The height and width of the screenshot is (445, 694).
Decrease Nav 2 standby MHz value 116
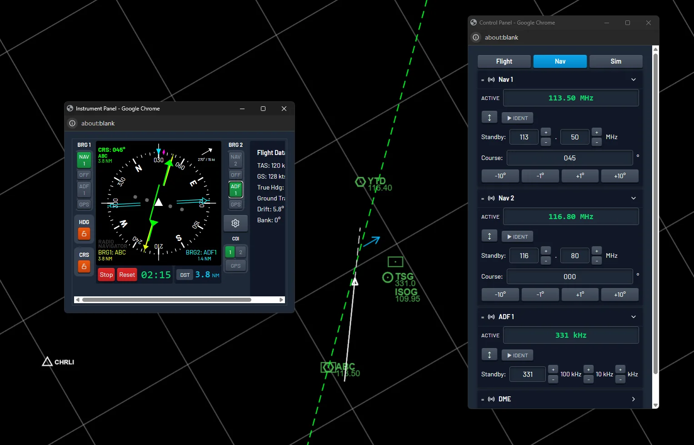click(546, 260)
